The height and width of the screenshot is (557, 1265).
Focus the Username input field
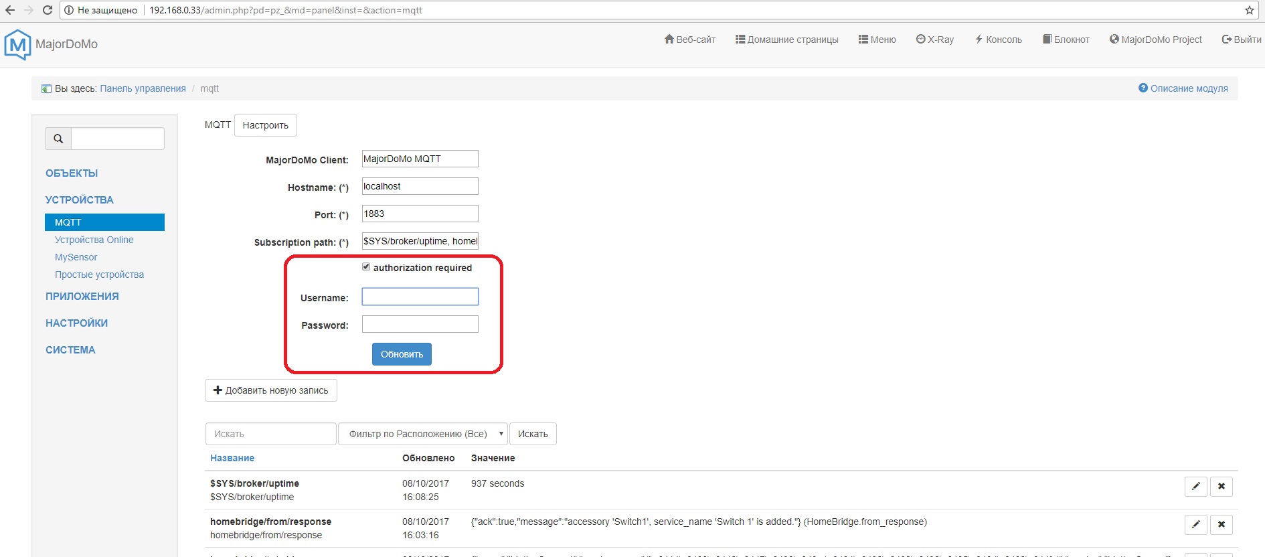tap(420, 297)
